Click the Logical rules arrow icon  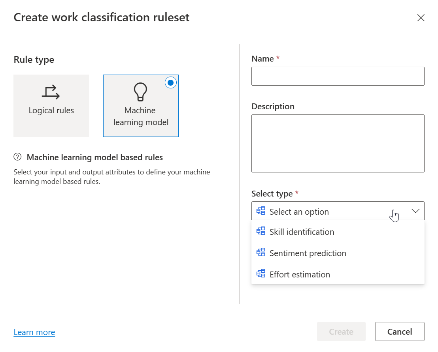click(51, 92)
